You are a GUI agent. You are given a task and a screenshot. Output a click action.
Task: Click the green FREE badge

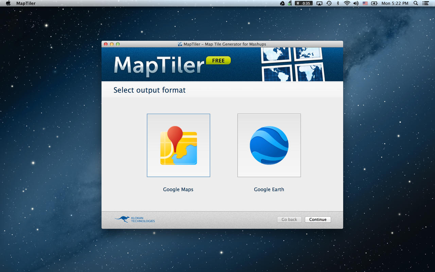pos(218,61)
